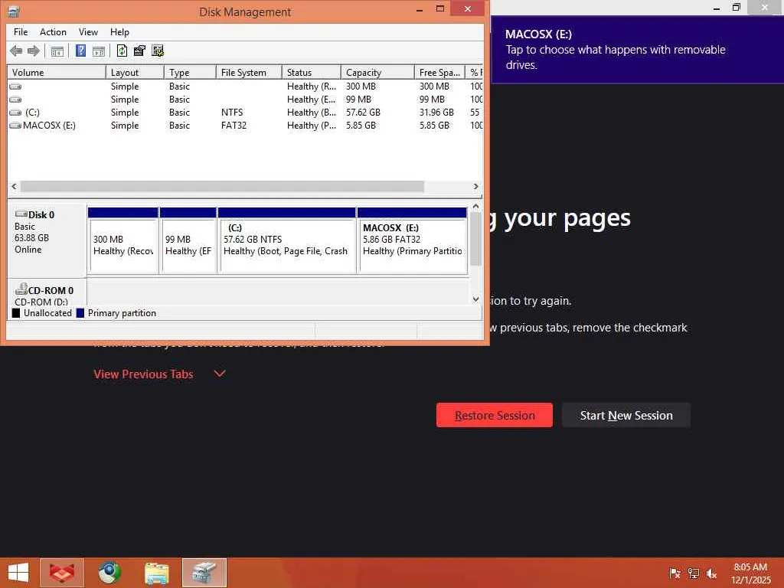Switch to the red browser taskbar icon
The height and width of the screenshot is (588, 784).
coord(62,573)
